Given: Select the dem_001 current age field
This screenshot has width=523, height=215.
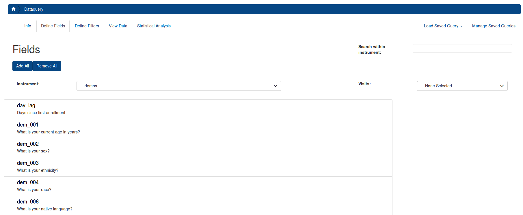Looking at the screenshot, I should pos(198,129).
